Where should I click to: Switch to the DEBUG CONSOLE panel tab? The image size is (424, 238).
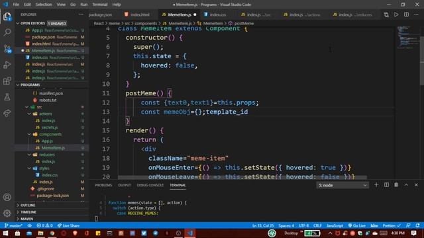pos(150,185)
